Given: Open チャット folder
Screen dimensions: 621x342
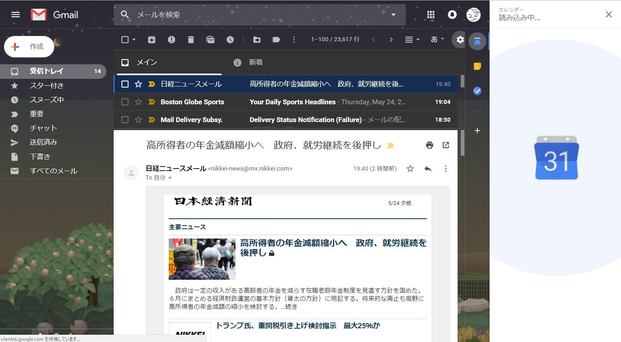Looking at the screenshot, I should [x=53, y=128].
